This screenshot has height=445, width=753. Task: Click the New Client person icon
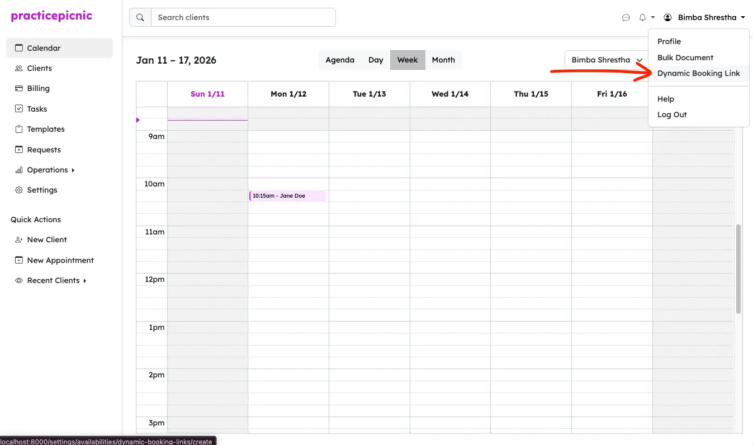click(19, 240)
